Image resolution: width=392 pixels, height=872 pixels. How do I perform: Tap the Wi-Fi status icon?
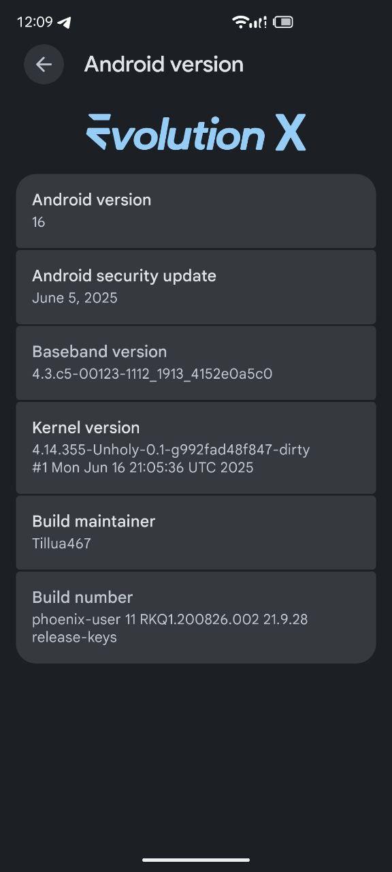pos(240,22)
